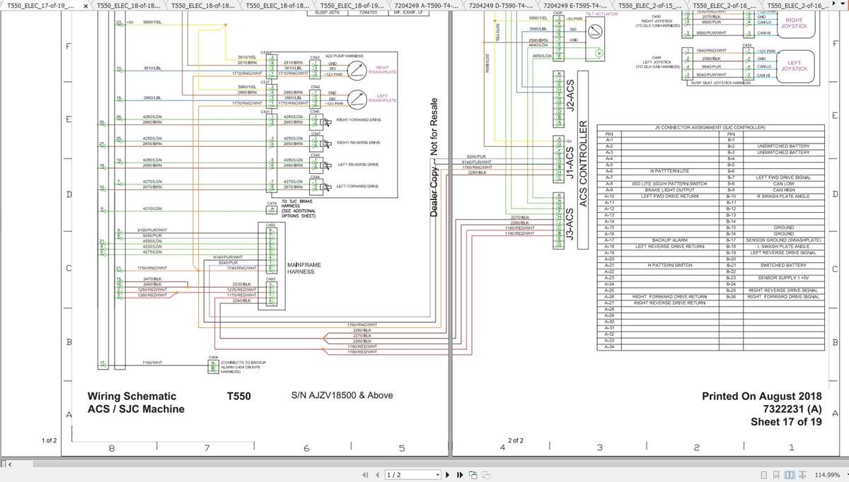Click the 'Sheet 17 of 19' text

coord(786,422)
